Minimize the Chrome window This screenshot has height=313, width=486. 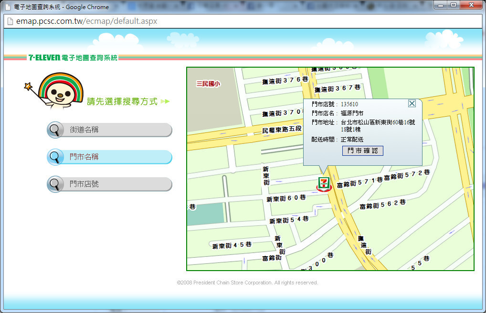[441, 5]
